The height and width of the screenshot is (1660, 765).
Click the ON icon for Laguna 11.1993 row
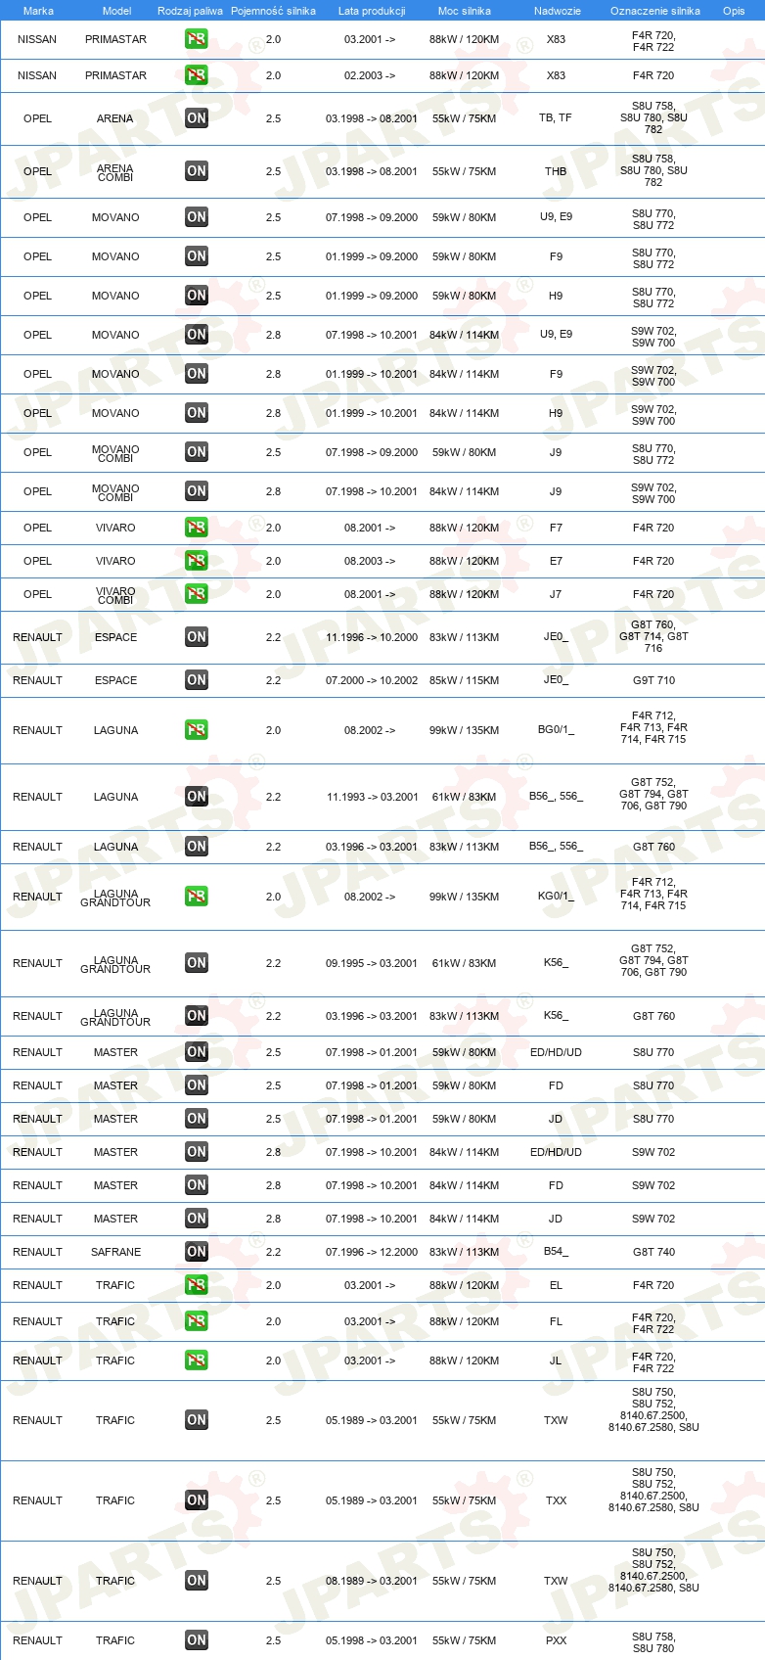tap(197, 797)
